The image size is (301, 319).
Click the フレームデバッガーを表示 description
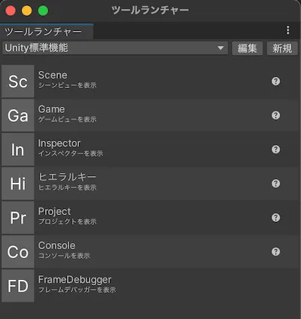pyautogui.click(x=77, y=290)
